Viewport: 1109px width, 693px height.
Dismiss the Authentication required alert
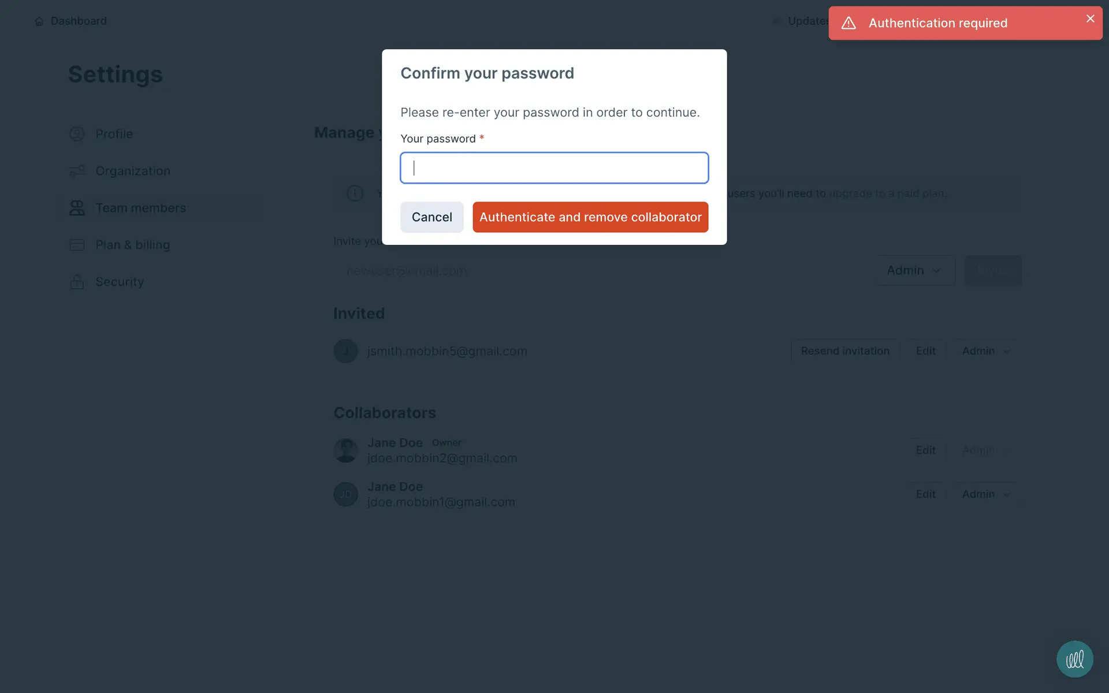coord(1090,18)
